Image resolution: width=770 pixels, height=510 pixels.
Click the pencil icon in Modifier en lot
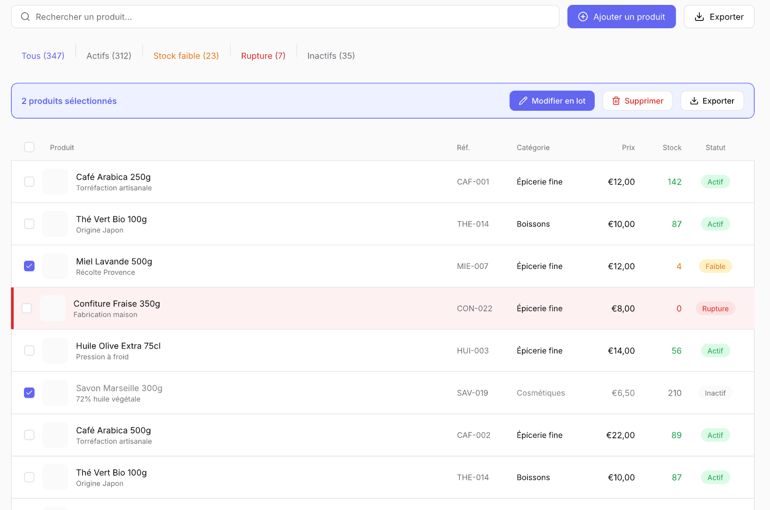523,101
